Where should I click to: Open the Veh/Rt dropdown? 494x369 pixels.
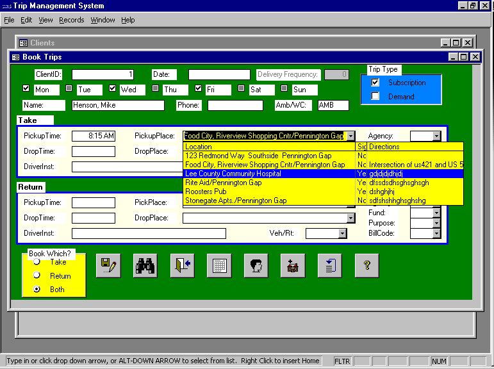[342, 233]
